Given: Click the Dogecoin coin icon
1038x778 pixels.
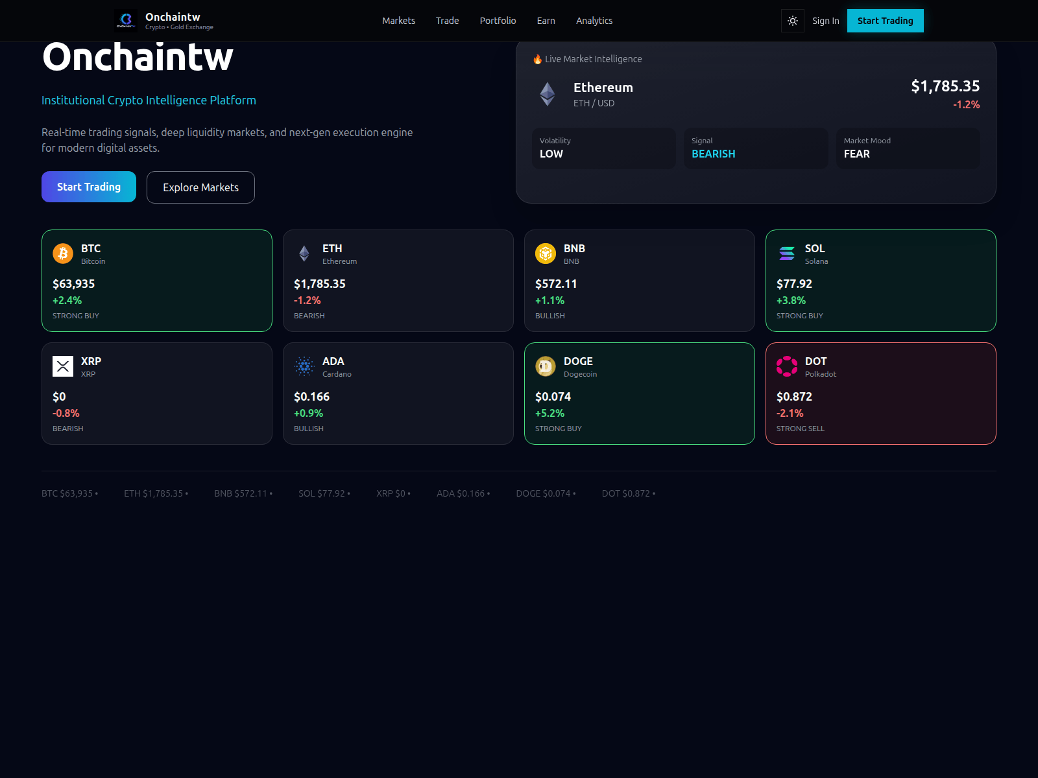Looking at the screenshot, I should (x=546, y=366).
